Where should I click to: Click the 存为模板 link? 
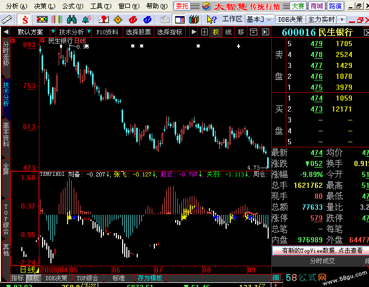pyautogui.click(x=150, y=278)
